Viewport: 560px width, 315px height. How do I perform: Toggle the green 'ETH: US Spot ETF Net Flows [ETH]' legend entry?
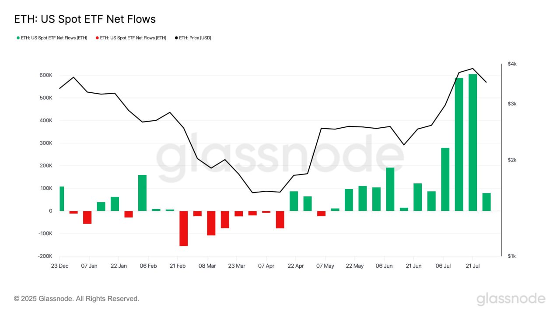pyautogui.click(x=52, y=38)
